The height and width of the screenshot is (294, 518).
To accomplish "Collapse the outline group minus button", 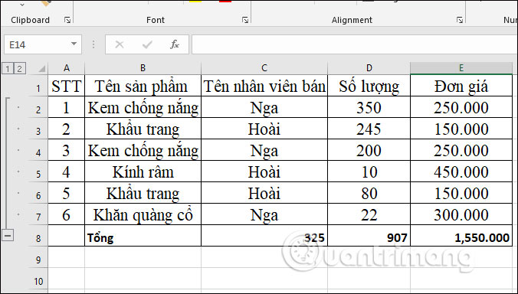I will click(x=8, y=236).
